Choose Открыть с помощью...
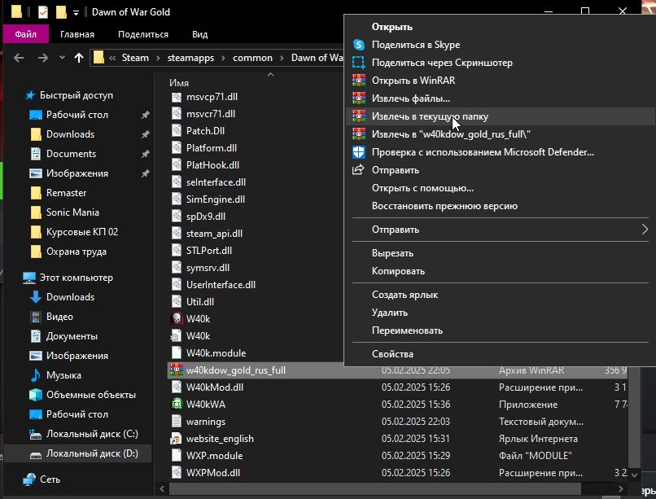656x499 pixels. coord(500,188)
